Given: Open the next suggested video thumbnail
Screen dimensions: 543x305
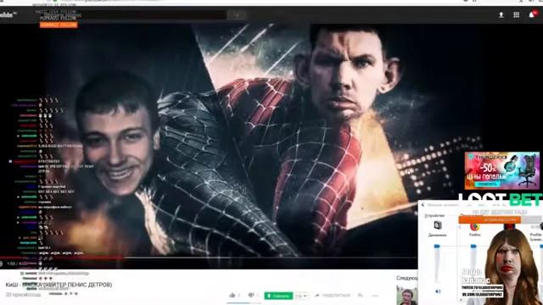Looking at the screenshot, I should pos(407,296).
